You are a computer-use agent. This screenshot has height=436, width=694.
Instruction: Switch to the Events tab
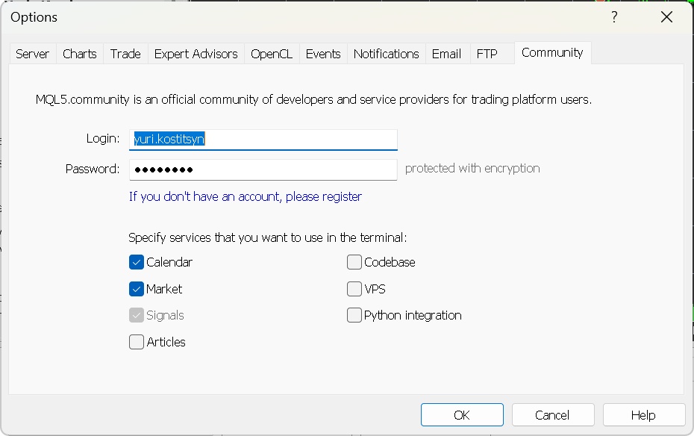[x=323, y=54]
